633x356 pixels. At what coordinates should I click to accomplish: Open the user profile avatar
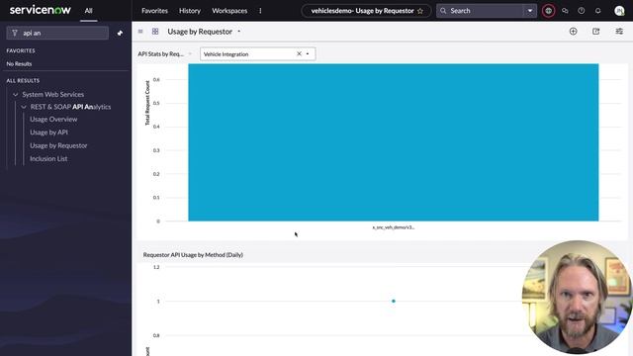click(619, 11)
